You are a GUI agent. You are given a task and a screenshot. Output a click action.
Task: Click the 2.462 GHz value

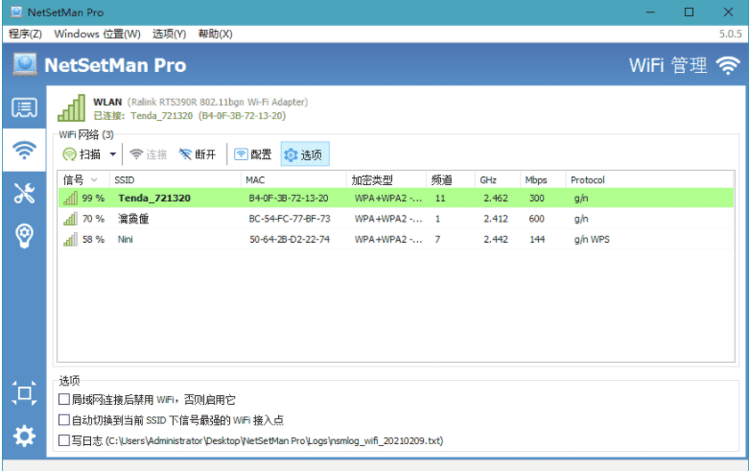pos(496,199)
